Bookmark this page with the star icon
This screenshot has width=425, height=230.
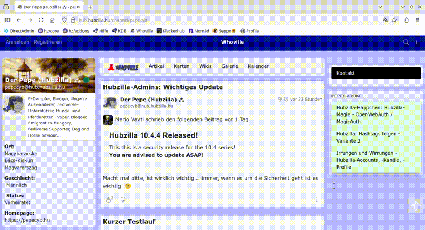point(395,20)
